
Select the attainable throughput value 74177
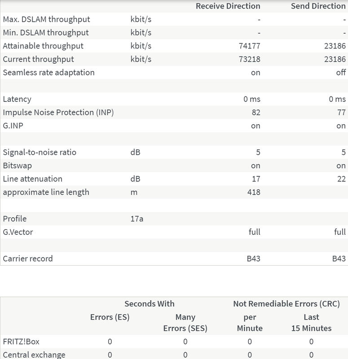[250, 46]
